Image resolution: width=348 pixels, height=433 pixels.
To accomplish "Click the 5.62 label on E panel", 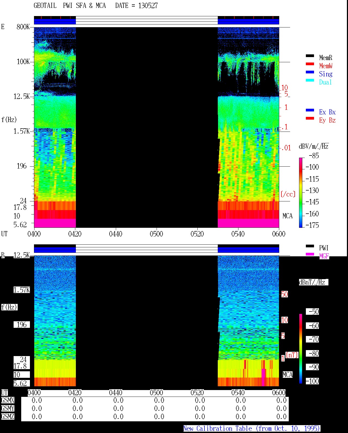I will [20, 225].
